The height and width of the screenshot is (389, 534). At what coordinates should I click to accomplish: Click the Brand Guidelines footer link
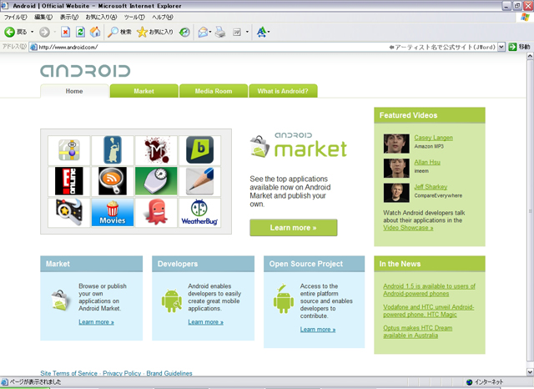coord(169,373)
